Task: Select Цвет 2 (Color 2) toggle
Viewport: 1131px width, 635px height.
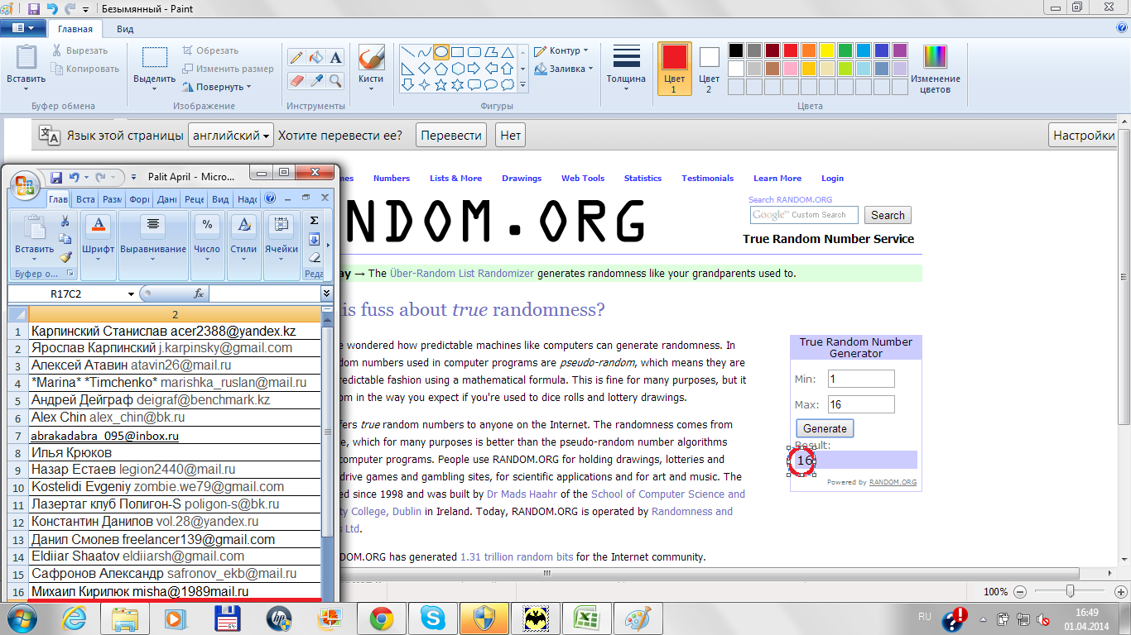Action: 710,69
